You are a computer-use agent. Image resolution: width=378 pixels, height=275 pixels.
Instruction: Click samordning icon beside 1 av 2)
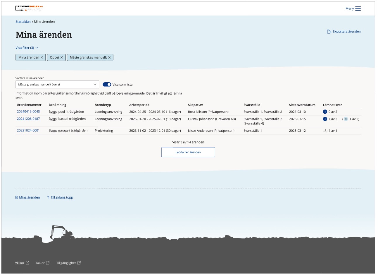[x=346, y=119]
